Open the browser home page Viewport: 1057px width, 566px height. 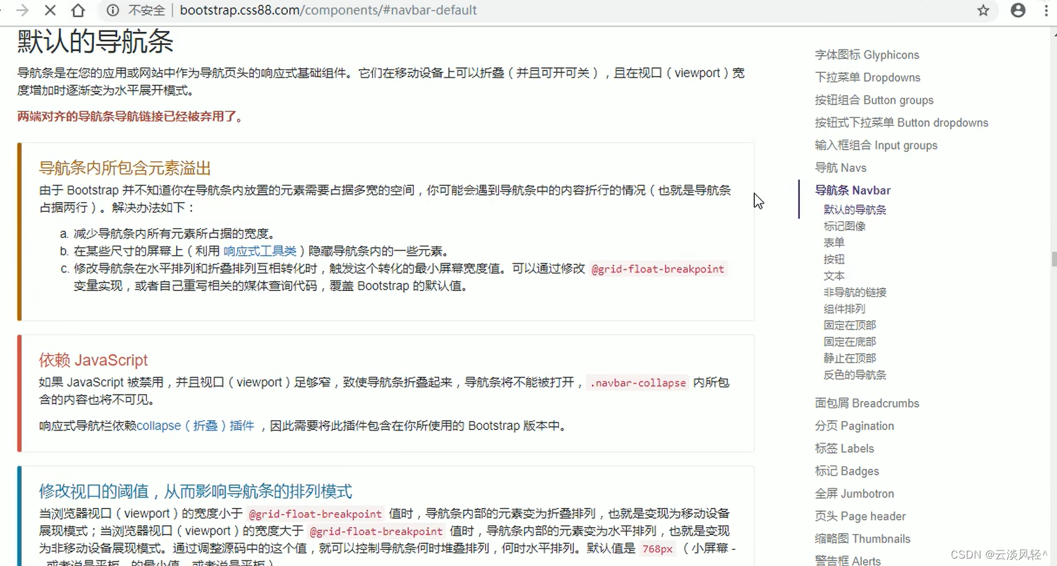78,10
